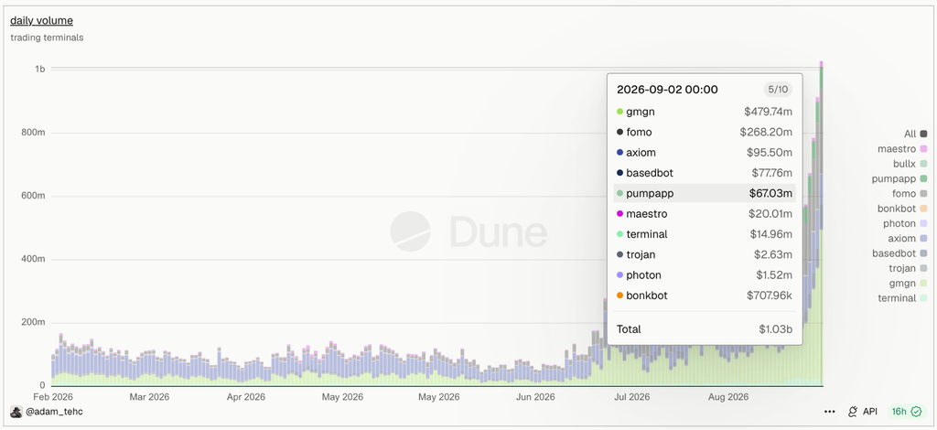Click the Aug 2026 x-axis label
This screenshot has width=937, height=430.
tap(728, 397)
